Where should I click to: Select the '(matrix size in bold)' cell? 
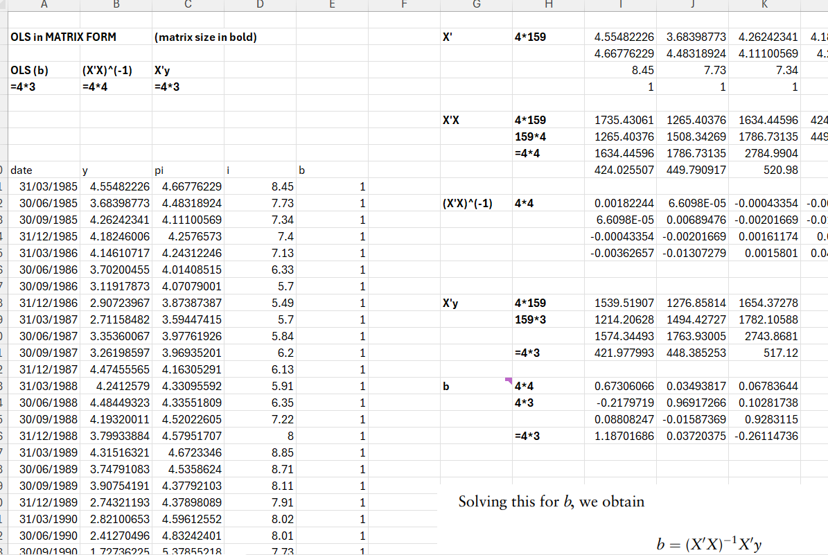(205, 37)
